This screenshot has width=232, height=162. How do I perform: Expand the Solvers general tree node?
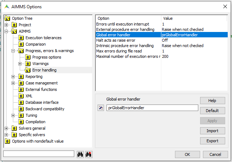coord(6,128)
